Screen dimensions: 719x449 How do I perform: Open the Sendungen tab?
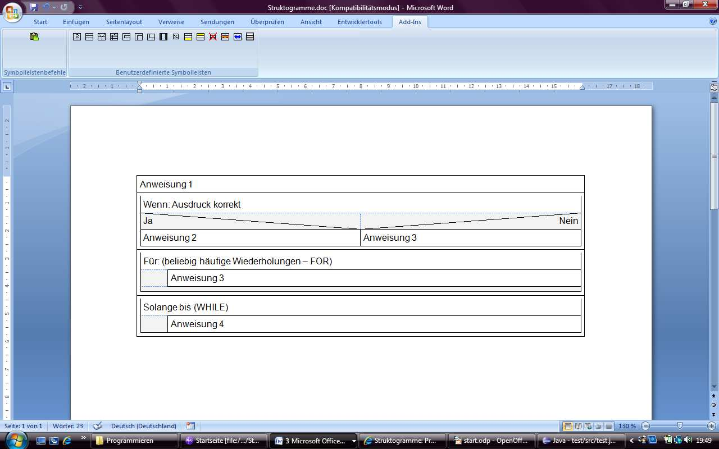pyautogui.click(x=217, y=22)
